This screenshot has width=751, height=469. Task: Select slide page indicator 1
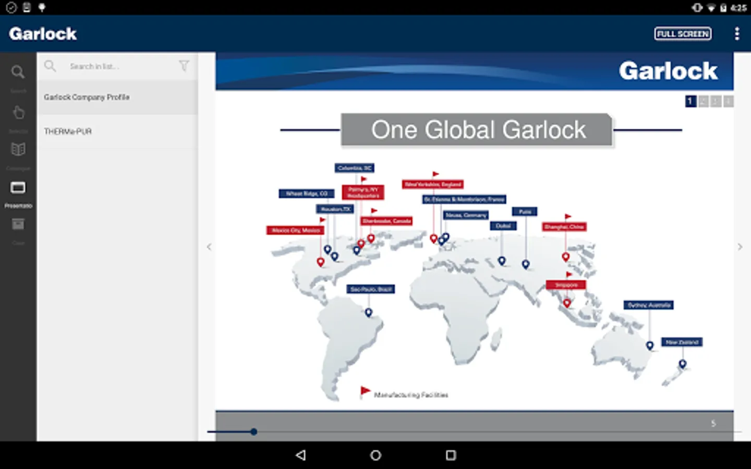(x=690, y=101)
